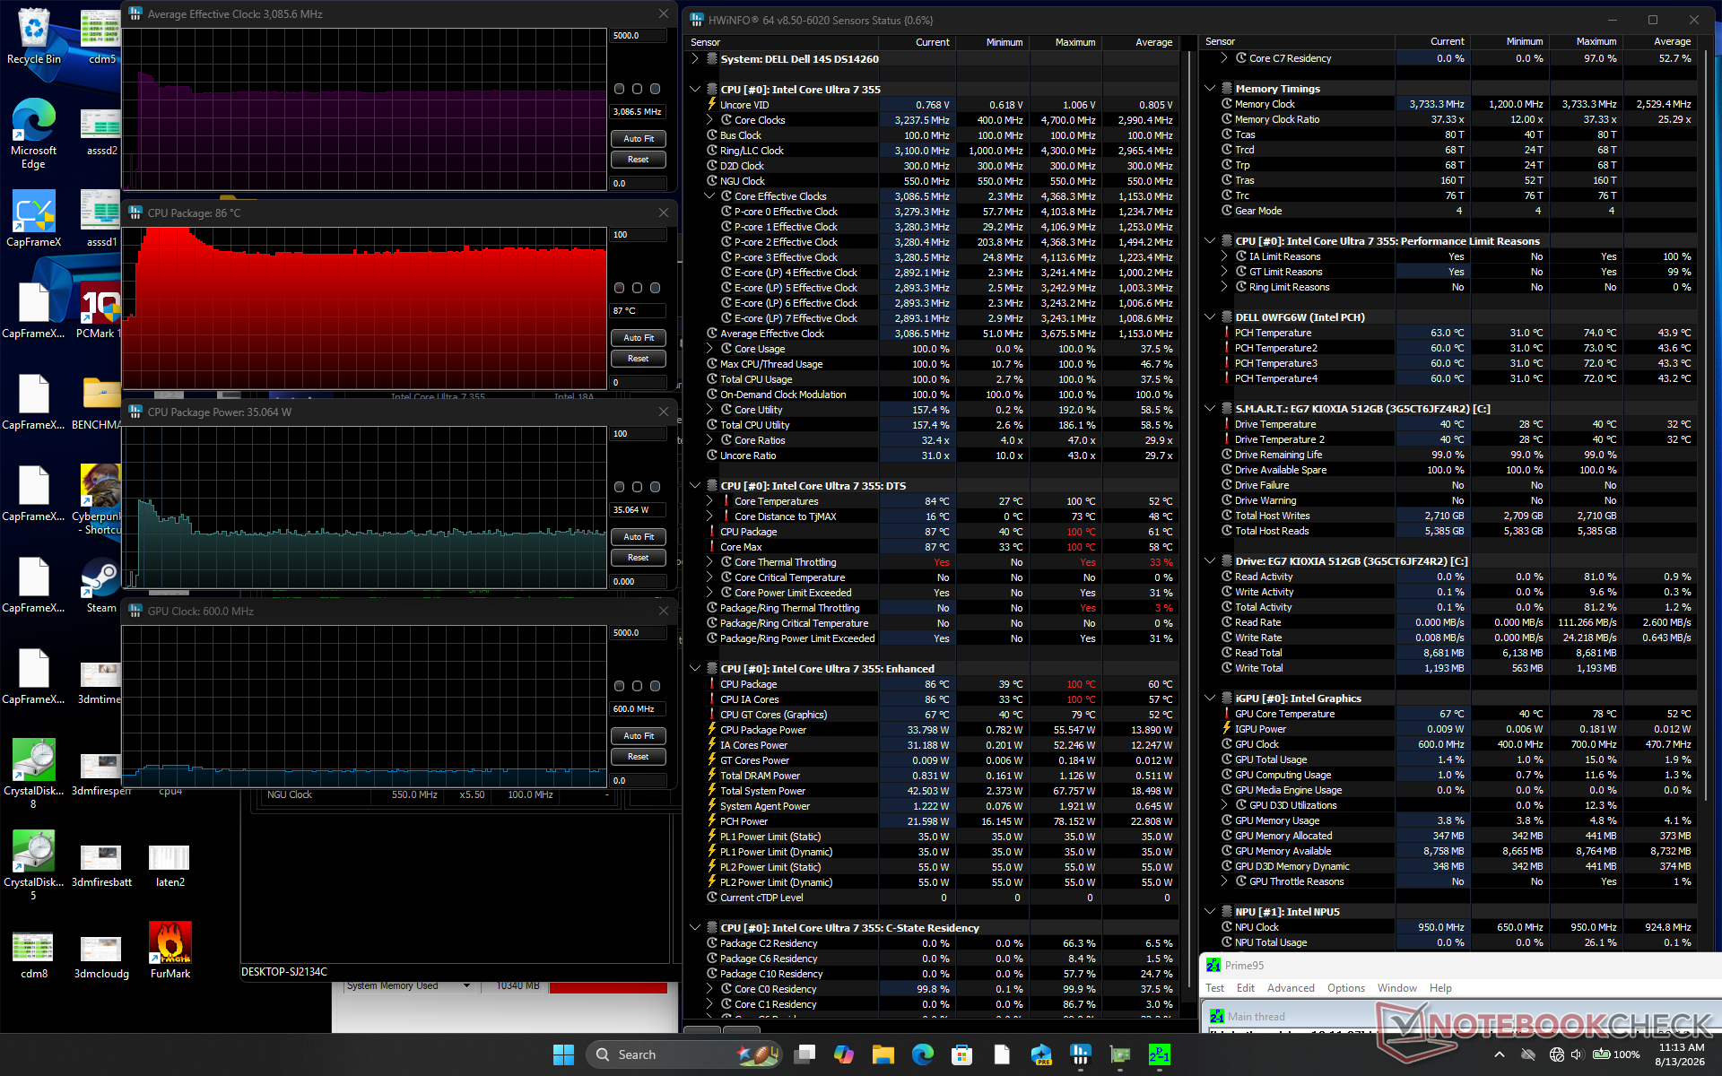The image size is (1722, 1076).
Task: Expand the Core Temperatures row
Action: click(709, 501)
